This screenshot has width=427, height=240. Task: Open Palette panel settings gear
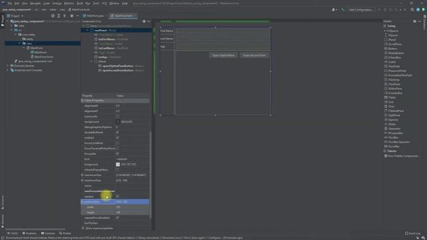pyautogui.click(x=414, y=21)
